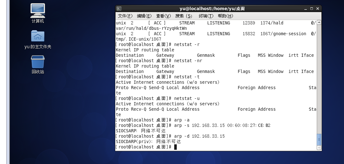Click the 'arp -s 192.168.33.15' command line
This screenshot has height=164, width=344.
(x=193, y=125)
